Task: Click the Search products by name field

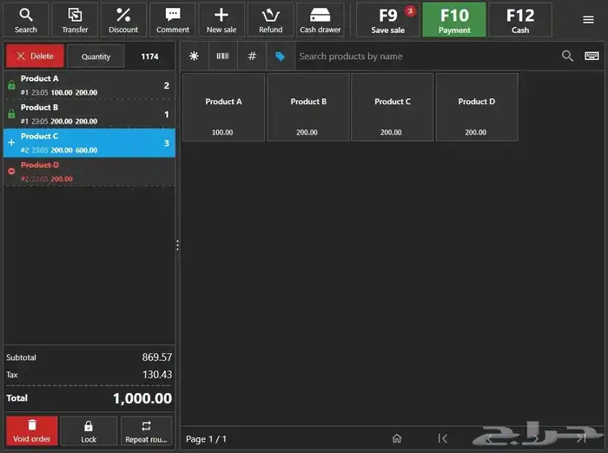Action: 426,56
